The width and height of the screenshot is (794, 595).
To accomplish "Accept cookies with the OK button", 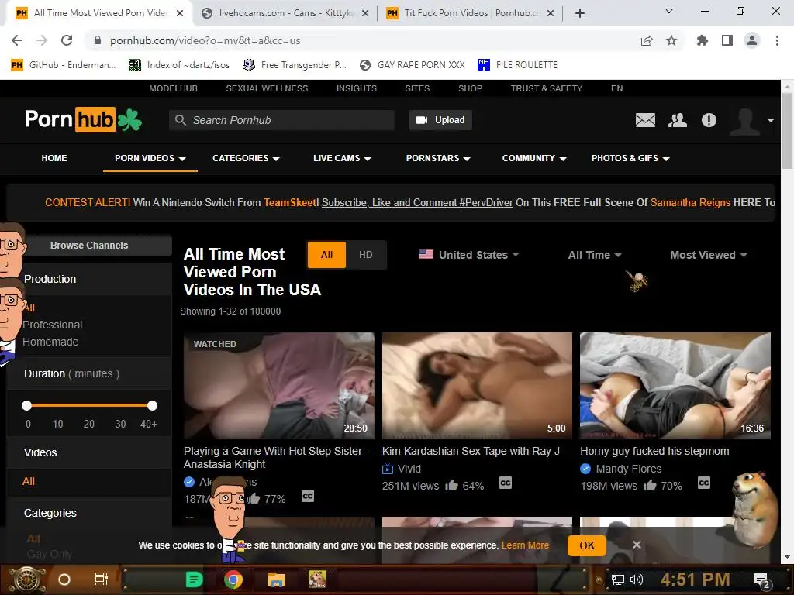I will (587, 545).
